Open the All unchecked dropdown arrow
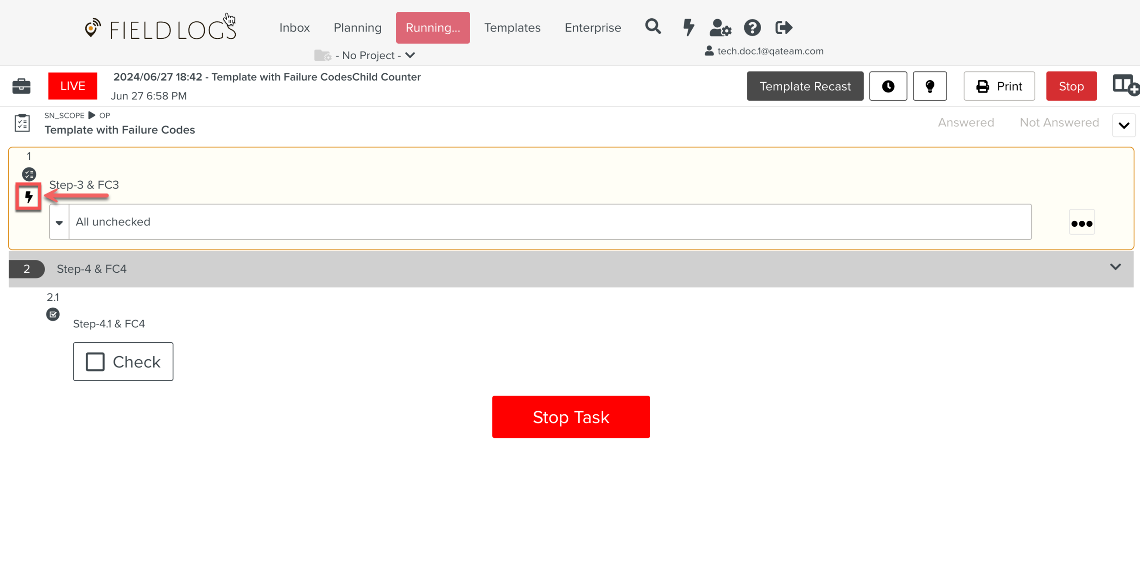Viewport: 1140px width, 586px height. pyautogui.click(x=59, y=222)
